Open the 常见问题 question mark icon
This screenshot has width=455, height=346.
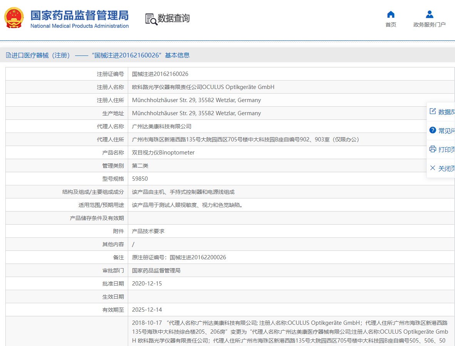click(x=432, y=130)
